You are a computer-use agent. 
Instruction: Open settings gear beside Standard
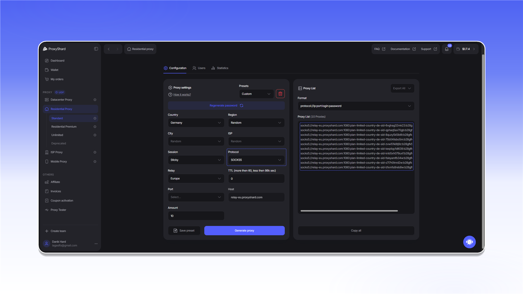coord(95,118)
